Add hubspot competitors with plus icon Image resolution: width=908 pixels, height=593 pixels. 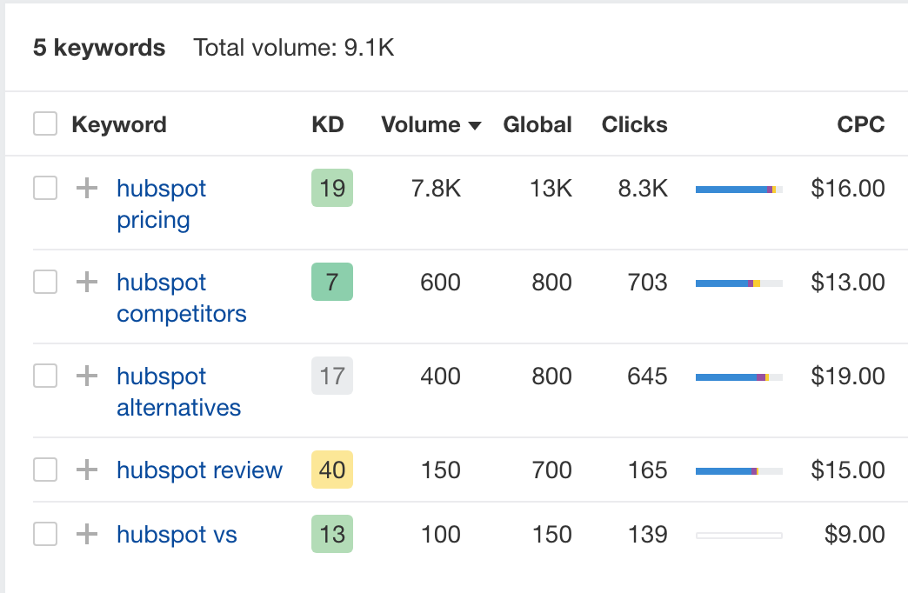pos(87,282)
